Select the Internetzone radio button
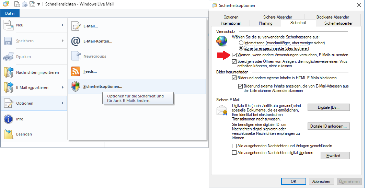 tap(241, 43)
